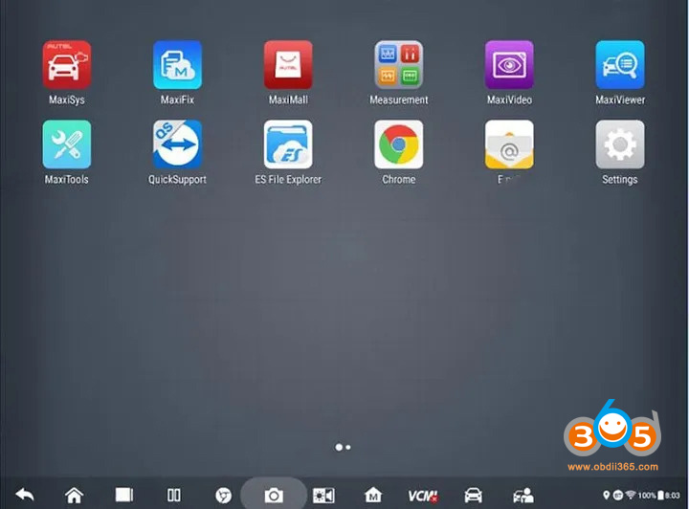The height and width of the screenshot is (509, 689).
Task: Open the Chrome shortcut in bottom bar
Action: pos(223,496)
